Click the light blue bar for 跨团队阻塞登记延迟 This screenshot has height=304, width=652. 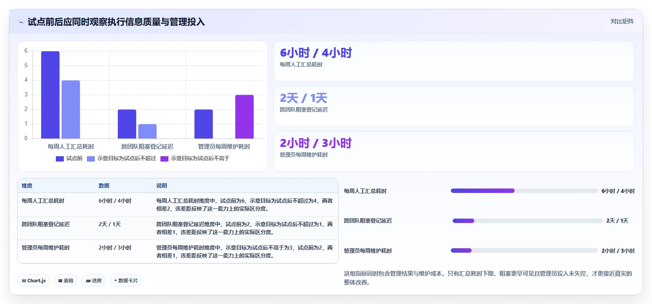click(x=147, y=131)
